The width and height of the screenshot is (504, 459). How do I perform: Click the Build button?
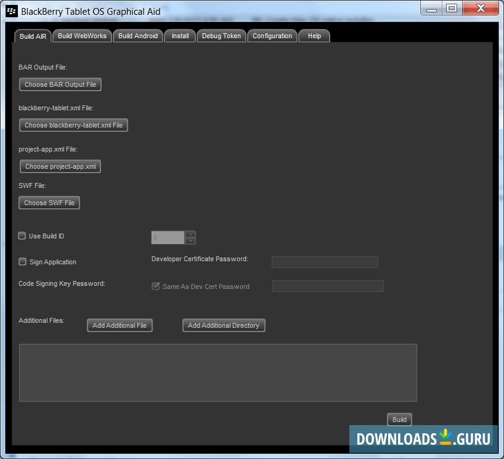click(399, 420)
